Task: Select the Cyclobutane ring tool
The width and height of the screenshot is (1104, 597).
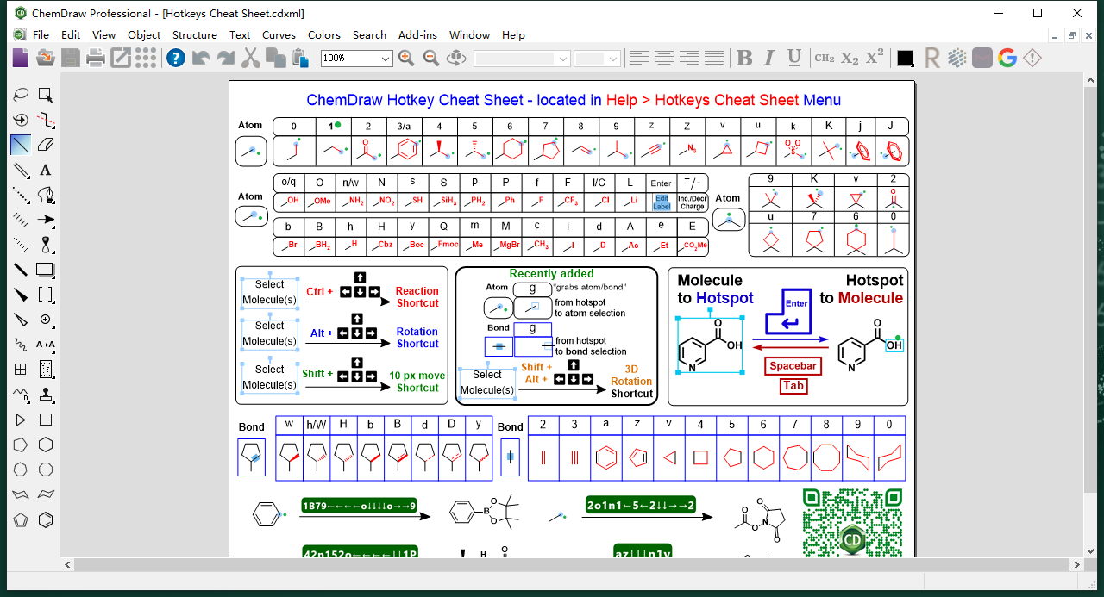Action: [x=46, y=420]
